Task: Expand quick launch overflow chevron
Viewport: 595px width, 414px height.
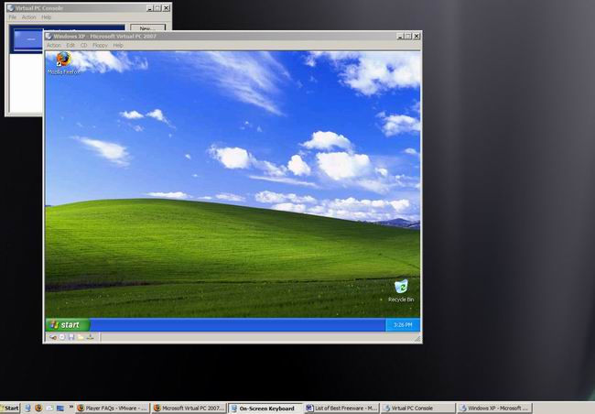Action: tap(71, 408)
